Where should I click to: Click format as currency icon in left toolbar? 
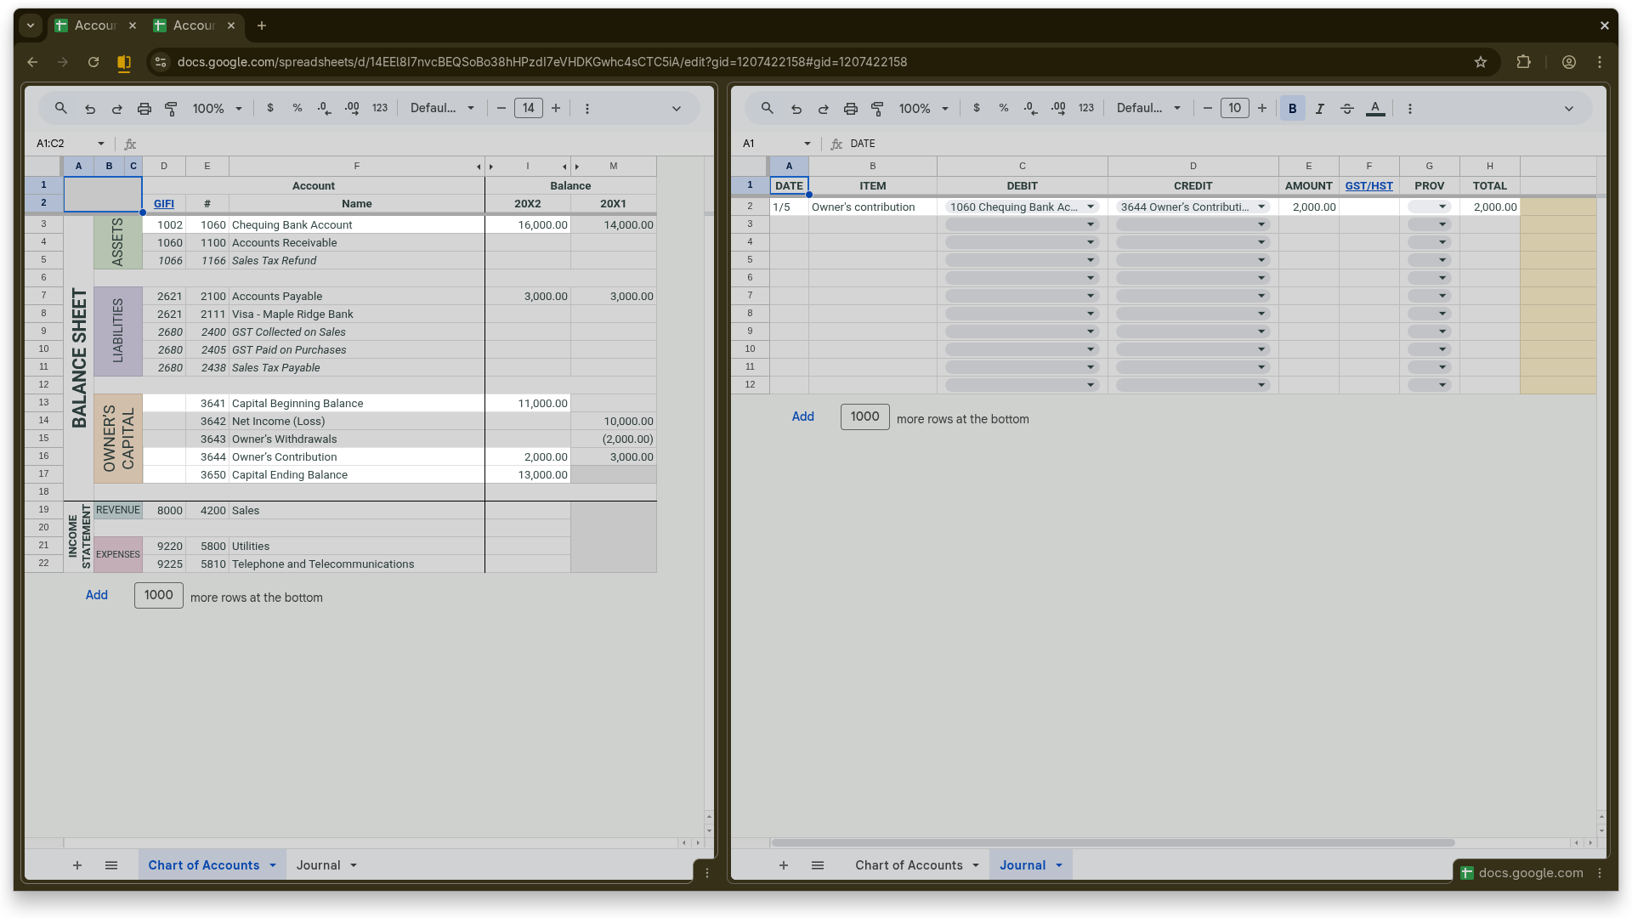(x=270, y=108)
